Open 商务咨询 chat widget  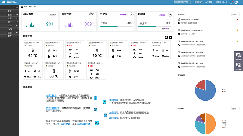[238, 56]
